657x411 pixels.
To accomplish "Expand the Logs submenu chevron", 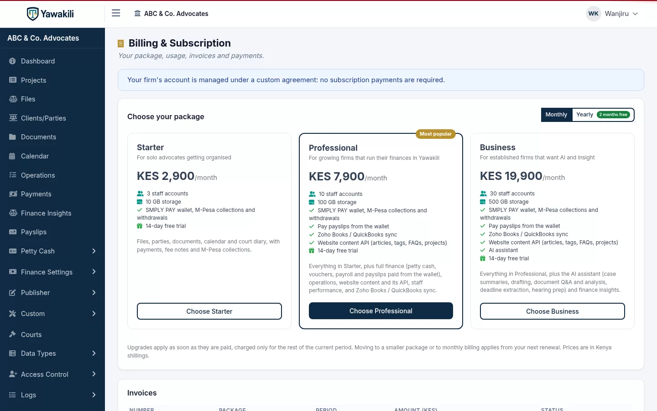I will click(x=94, y=395).
